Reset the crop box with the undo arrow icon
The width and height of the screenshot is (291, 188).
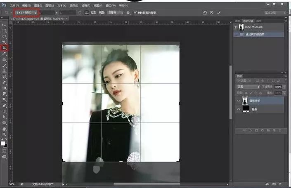(205, 13)
